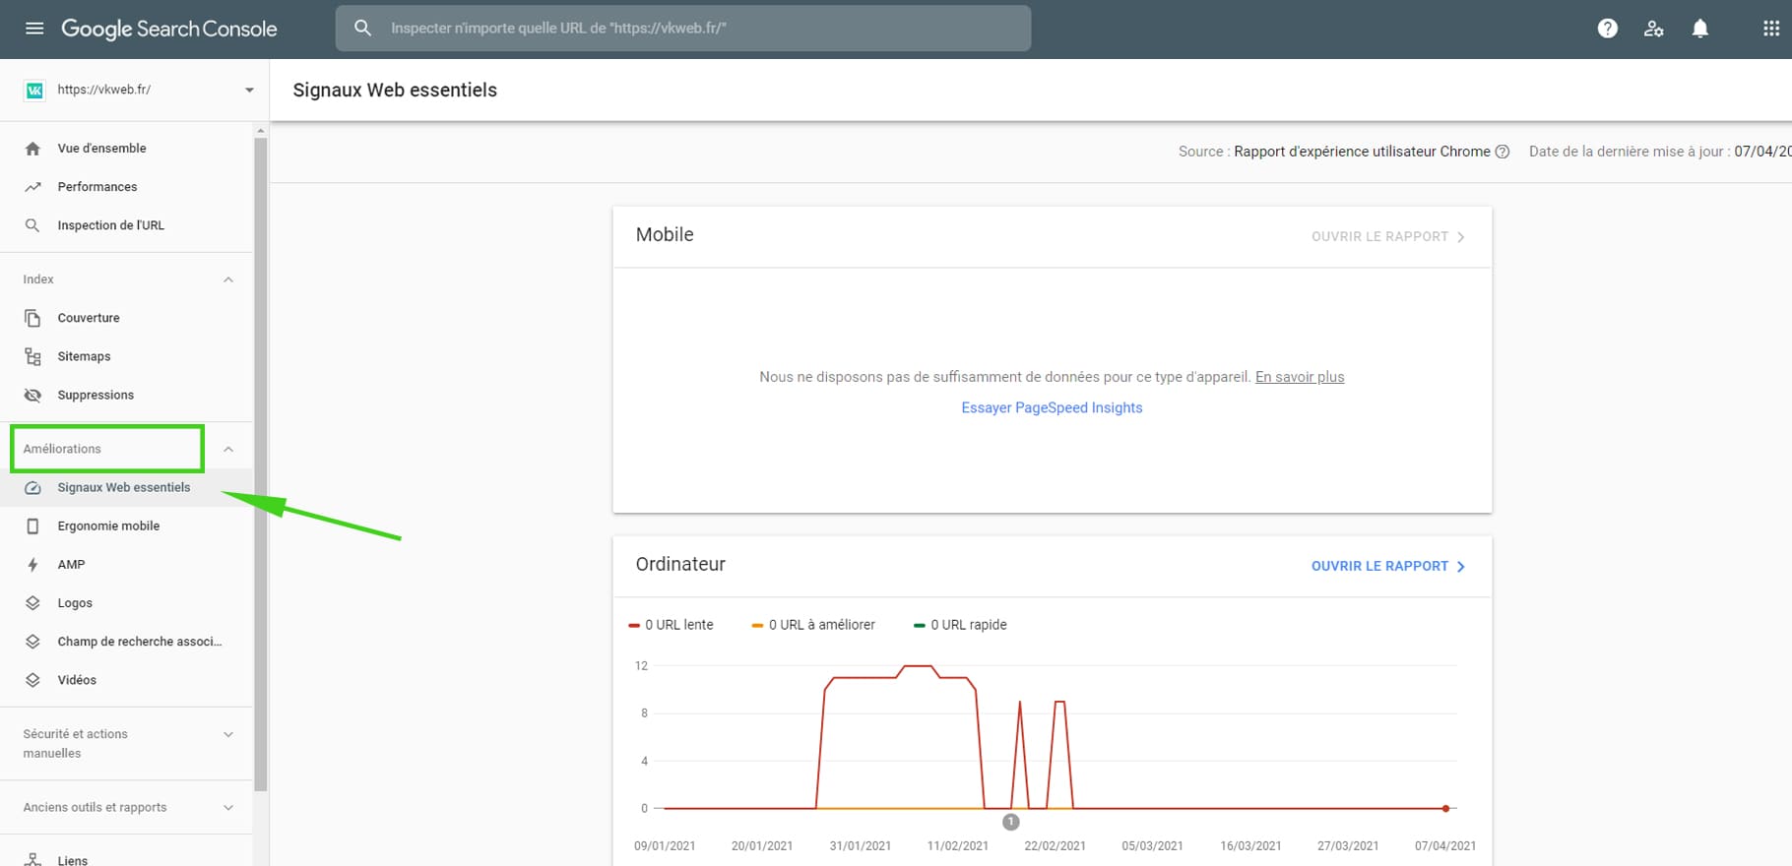Open the property selector dropdown arrow
This screenshot has height=866, width=1792.
(x=249, y=90)
